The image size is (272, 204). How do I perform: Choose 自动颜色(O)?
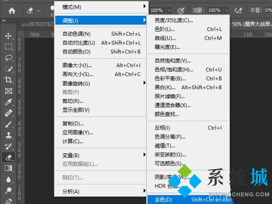click(101, 52)
